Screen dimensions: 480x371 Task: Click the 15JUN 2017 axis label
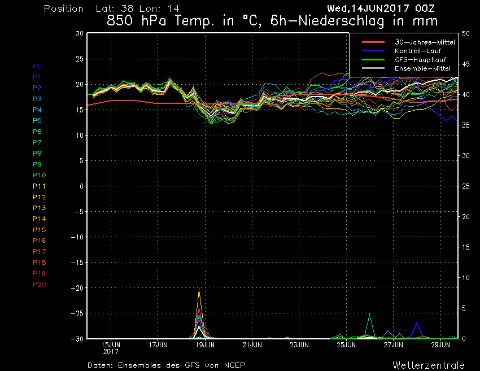(x=111, y=348)
